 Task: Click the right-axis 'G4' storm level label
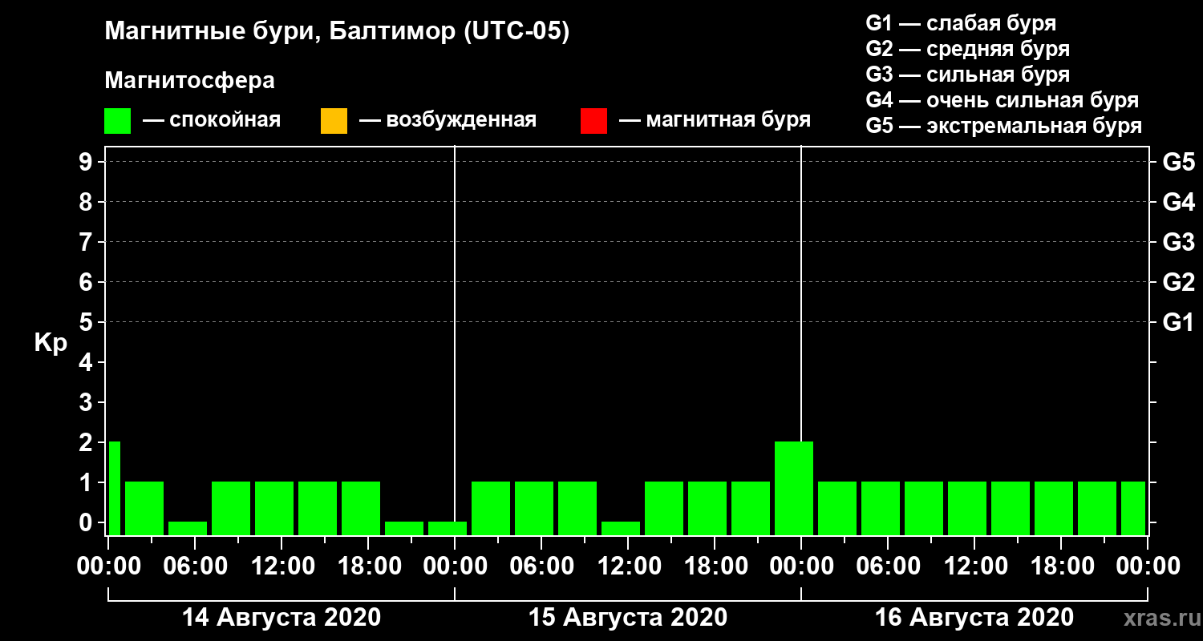click(1179, 202)
